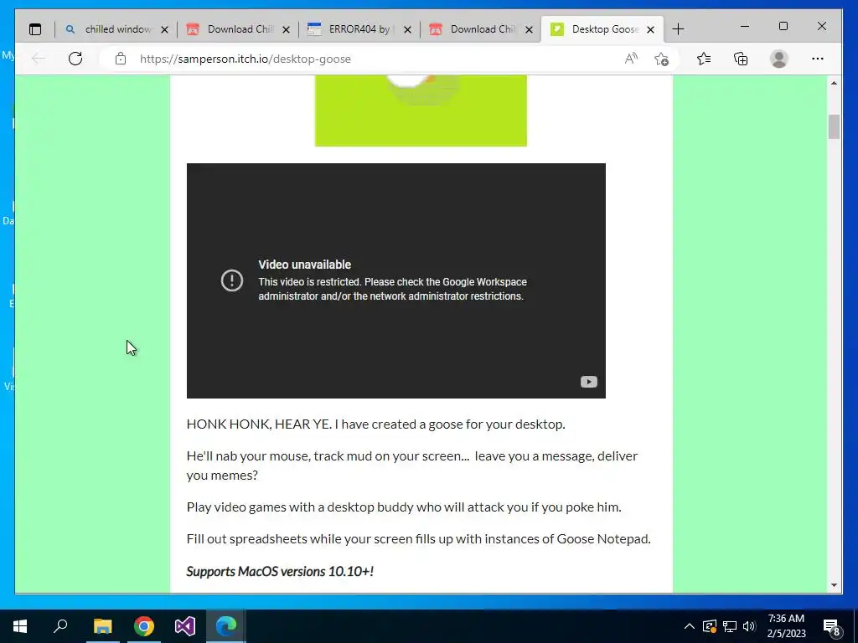Open the volume speaker tray icon
The height and width of the screenshot is (643, 858).
[x=749, y=626]
